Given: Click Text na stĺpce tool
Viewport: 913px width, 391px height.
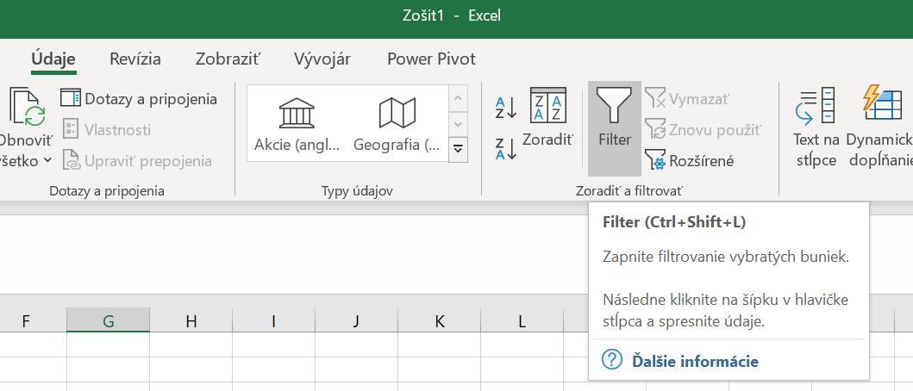Looking at the screenshot, I should 816,127.
